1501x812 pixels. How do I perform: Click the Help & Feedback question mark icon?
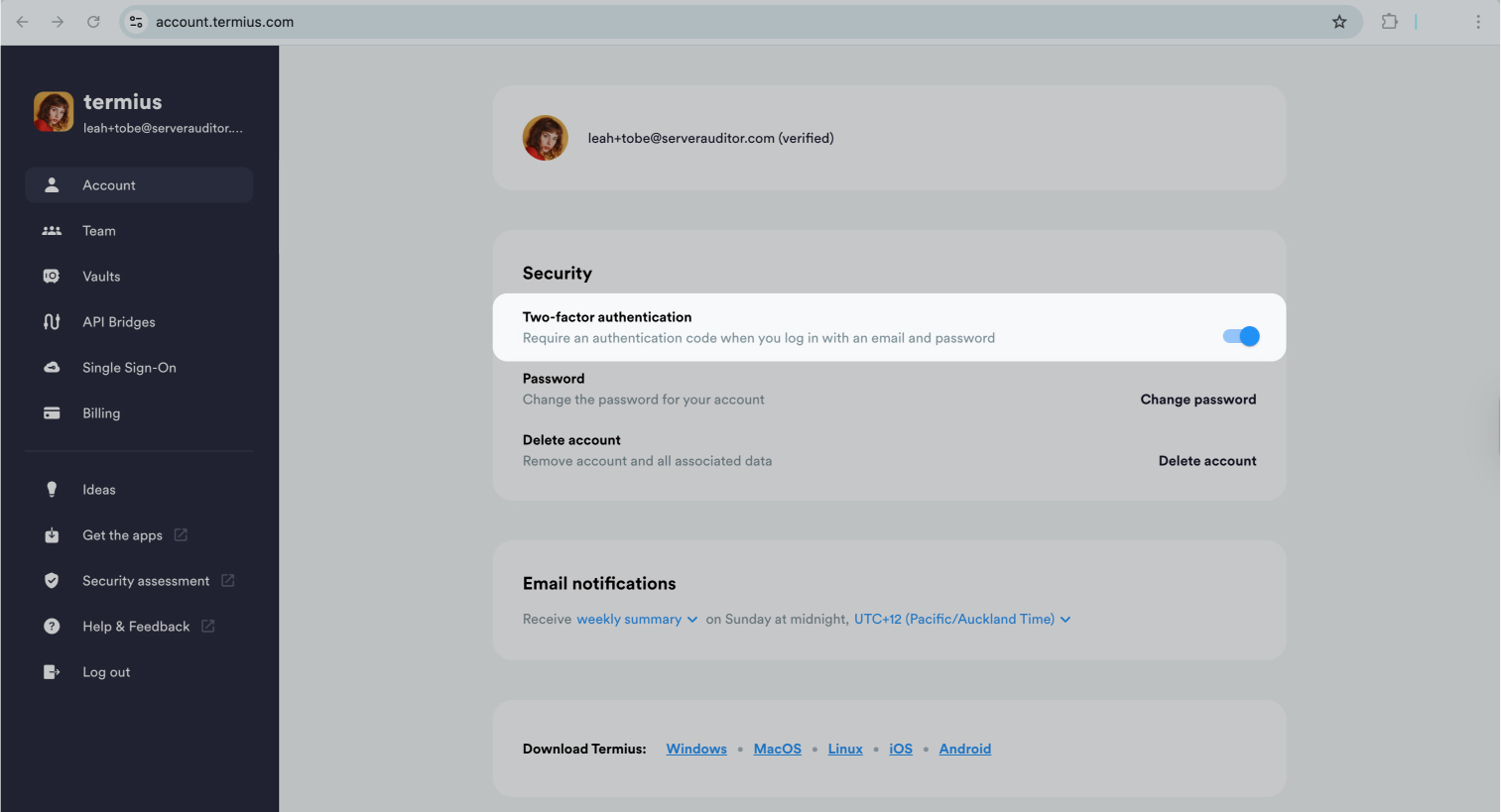[52, 627]
